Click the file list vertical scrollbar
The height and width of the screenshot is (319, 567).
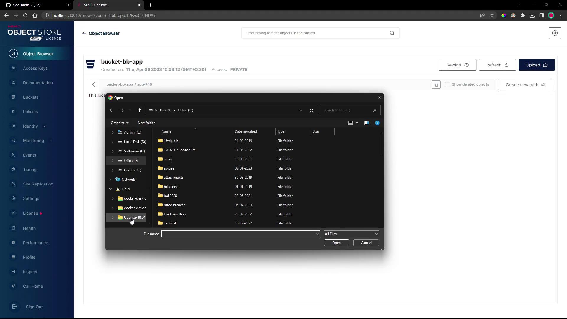382,143
